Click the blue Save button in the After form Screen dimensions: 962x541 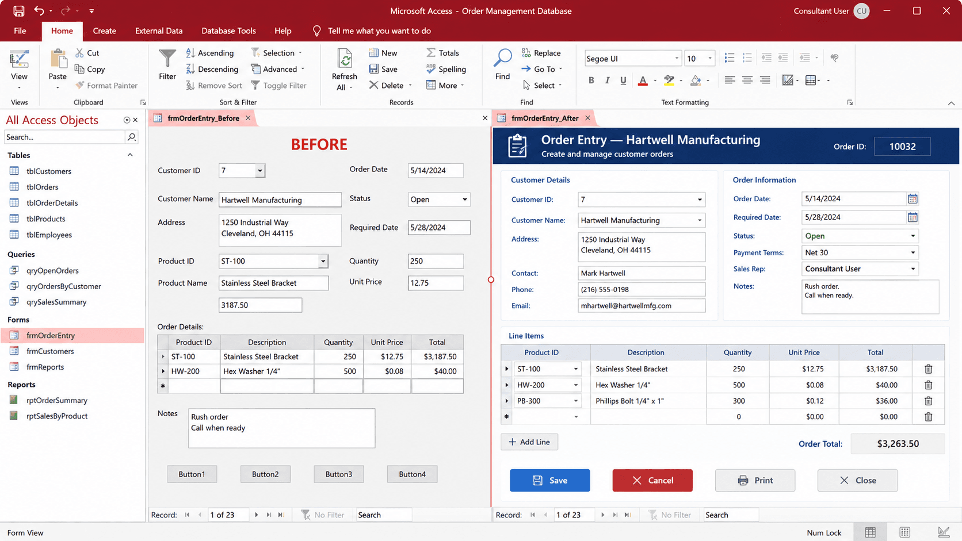[x=549, y=480]
